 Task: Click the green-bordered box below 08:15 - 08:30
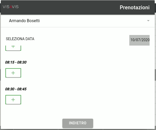tap(13, 73)
